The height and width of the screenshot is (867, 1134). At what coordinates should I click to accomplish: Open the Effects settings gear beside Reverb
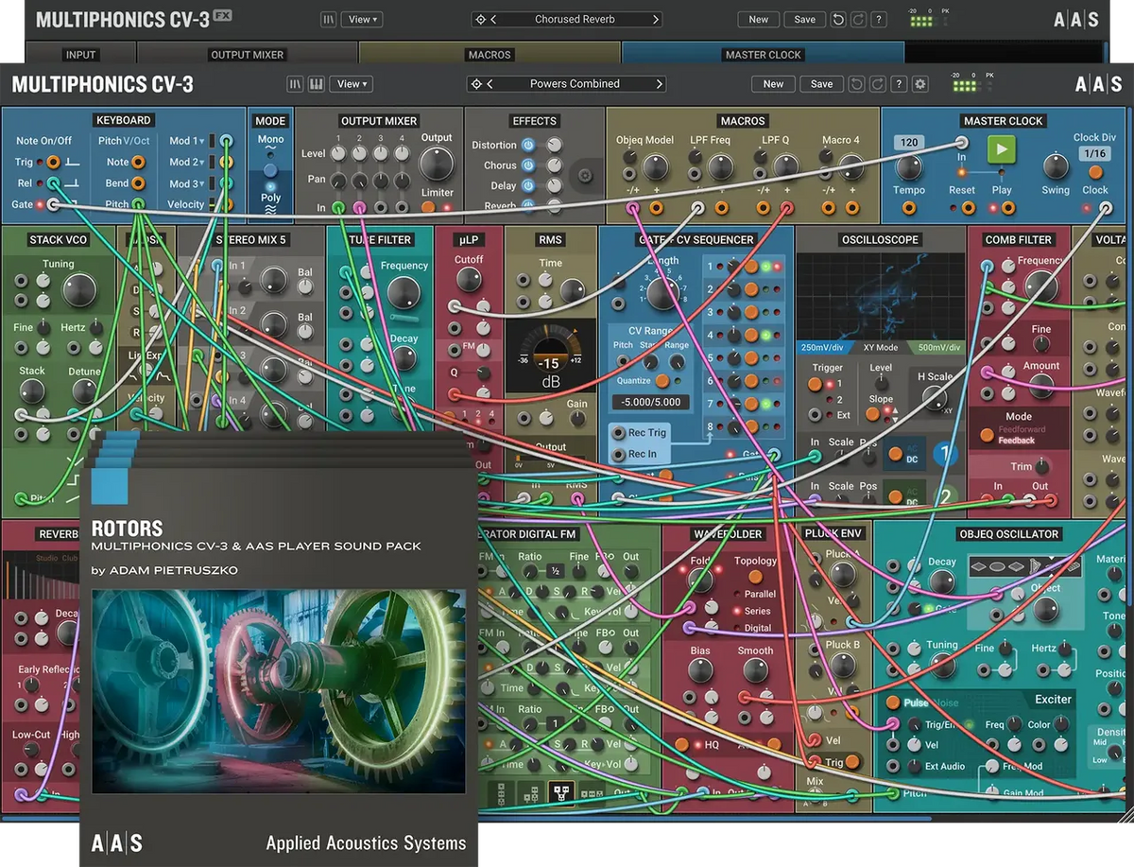[585, 176]
